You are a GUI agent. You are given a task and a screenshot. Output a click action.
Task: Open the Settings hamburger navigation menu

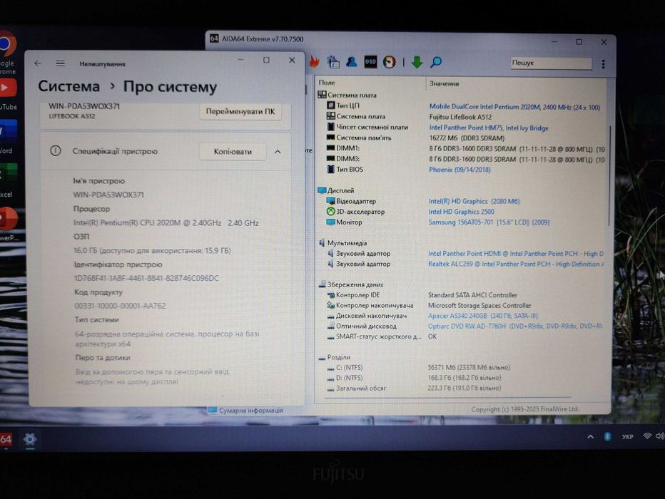(60, 63)
